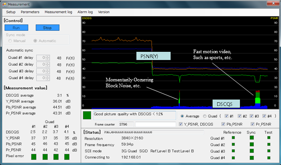Uncheck the Pb_PSNR checkbox
281x165 pixels.
223,124
